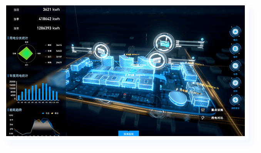Toggle the 今日 legend in trend chart
Screen dimensions: 261x153
[x=45, y=113]
